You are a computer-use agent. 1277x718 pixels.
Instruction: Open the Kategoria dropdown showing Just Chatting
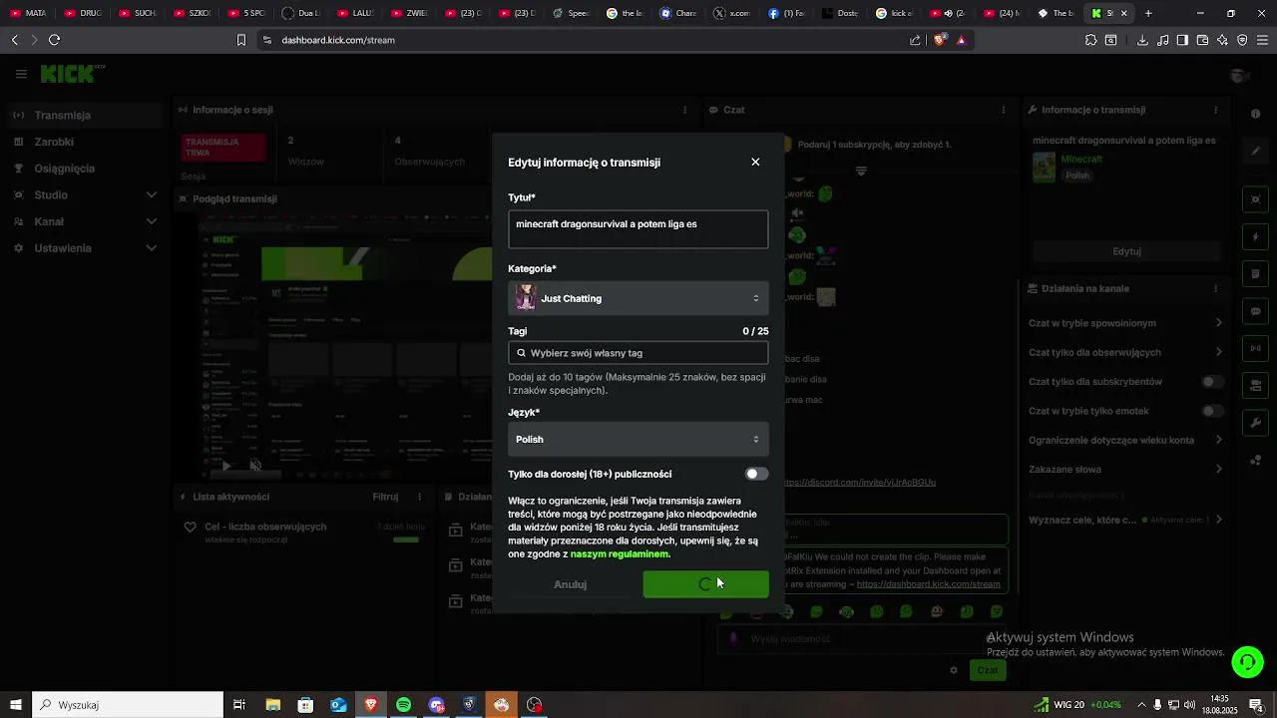638,298
